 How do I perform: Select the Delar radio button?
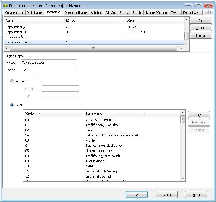click(x=12, y=105)
